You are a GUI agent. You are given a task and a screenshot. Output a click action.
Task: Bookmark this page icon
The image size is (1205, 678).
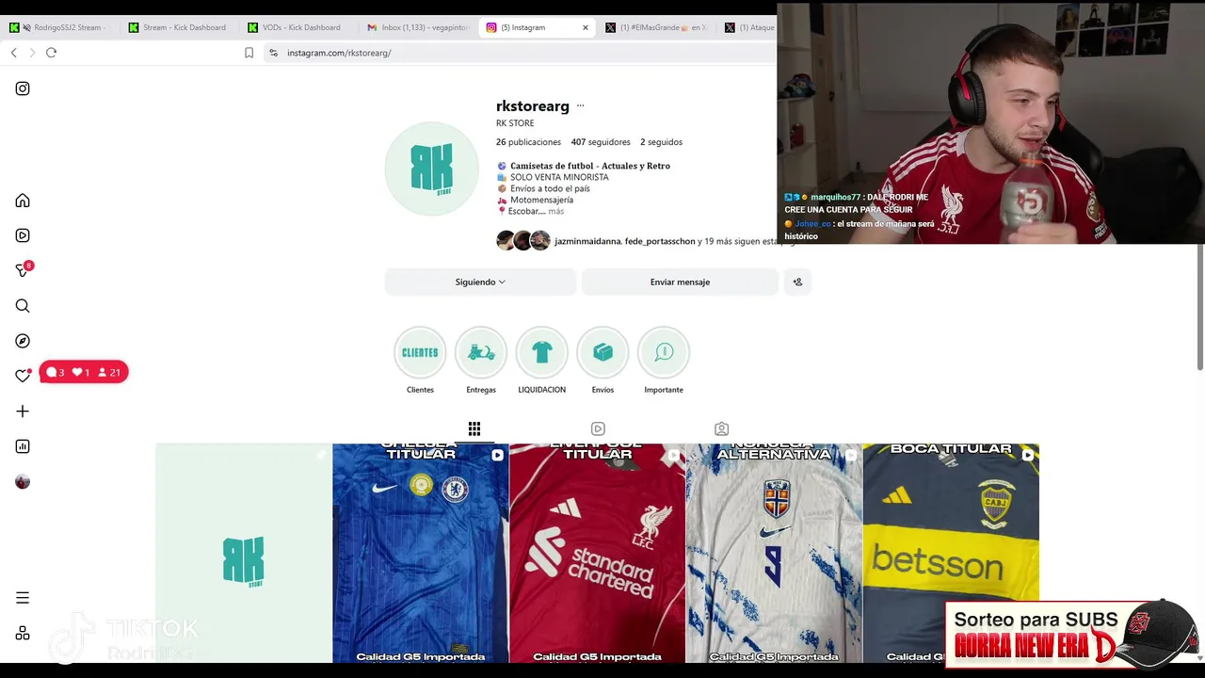pyautogui.click(x=249, y=53)
